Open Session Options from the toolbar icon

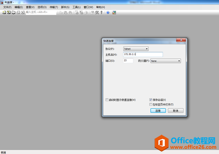point(92,13)
